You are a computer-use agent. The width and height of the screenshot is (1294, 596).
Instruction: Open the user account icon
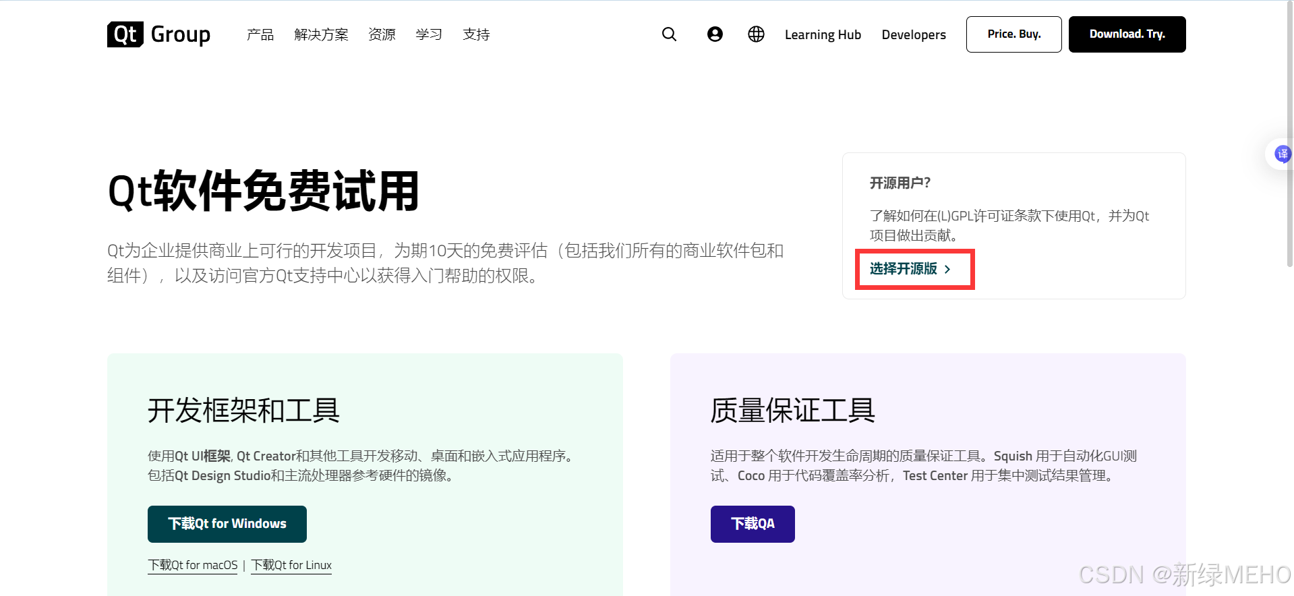[x=715, y=34]
